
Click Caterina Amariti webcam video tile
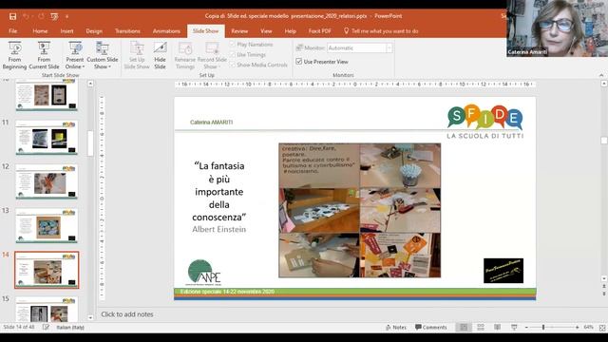coord(557,28)
